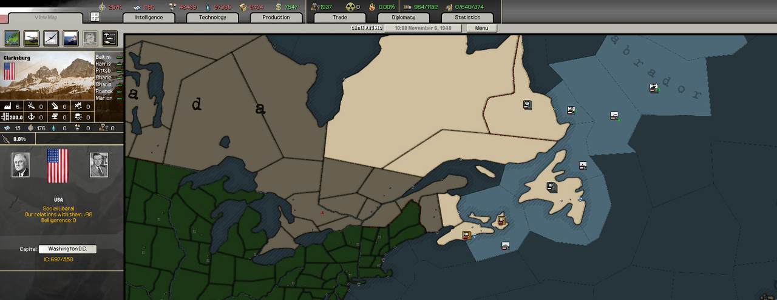The width and height of the screenshot is (777, 300).
Task: Select Harris in the adjacent province list
Action: pyautogui.click(x=103, y=64)
